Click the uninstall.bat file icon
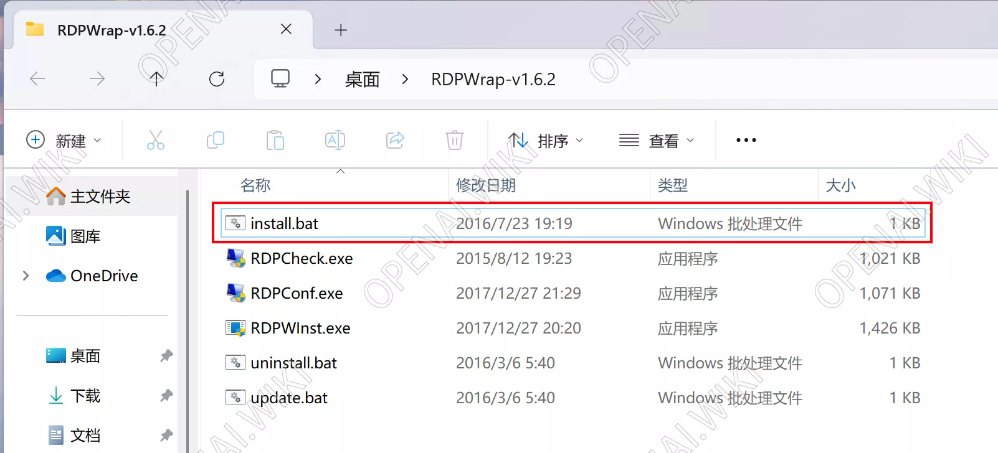The height and width of the screenshot is (453, 998). tap(235, 362)
